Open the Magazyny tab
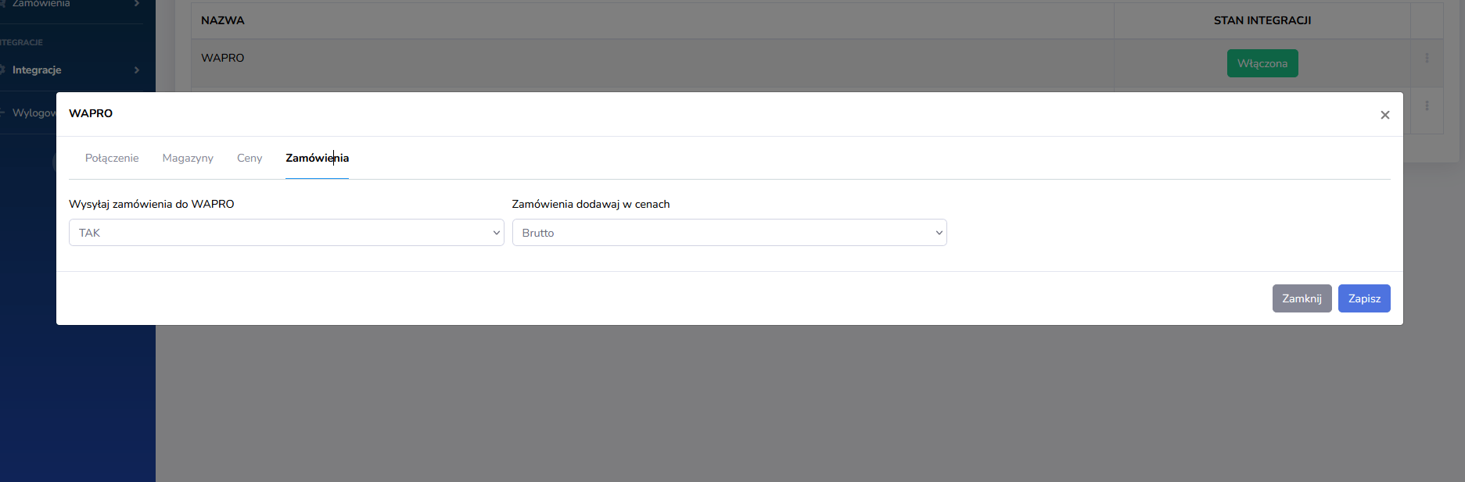 coord(188,158)
